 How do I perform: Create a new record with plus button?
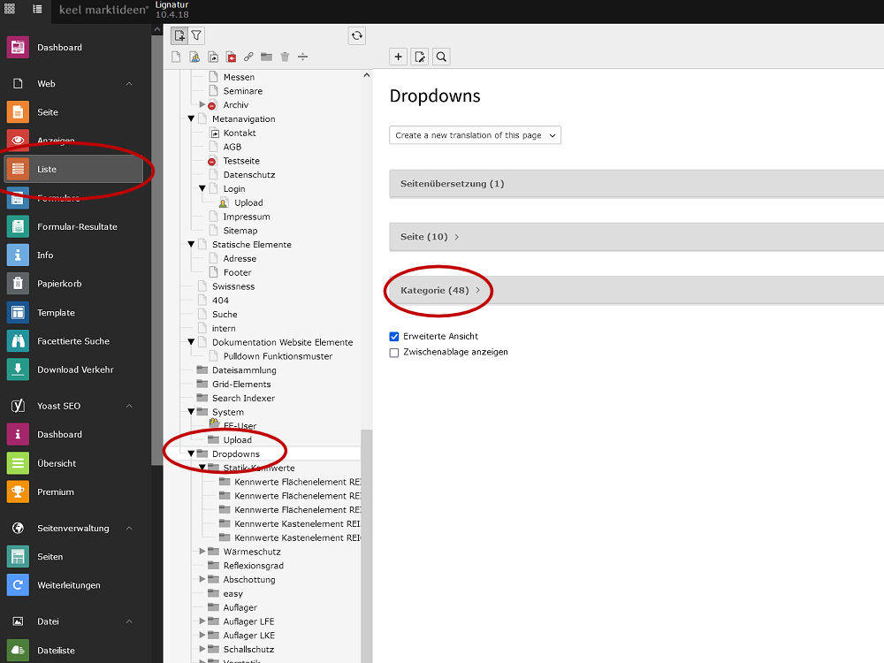[398, 57]
